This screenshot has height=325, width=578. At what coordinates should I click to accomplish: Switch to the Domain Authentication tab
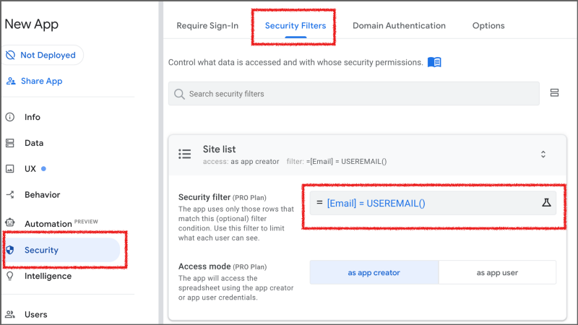(400, 26)
